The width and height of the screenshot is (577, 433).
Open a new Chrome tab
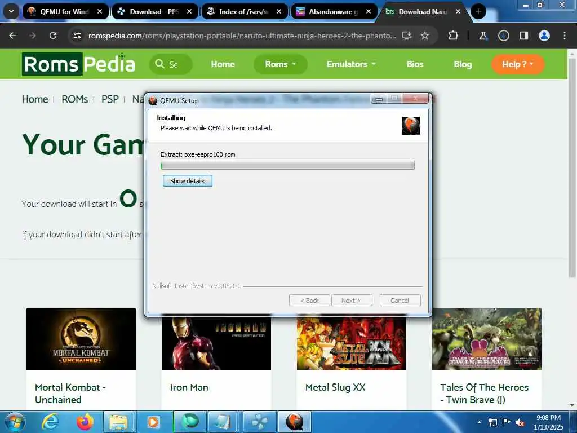[x=478, y=11]
